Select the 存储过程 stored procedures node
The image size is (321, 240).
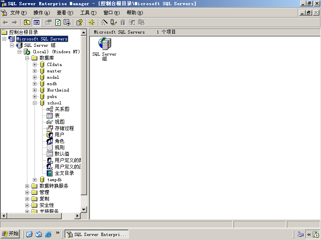point(64,128)
